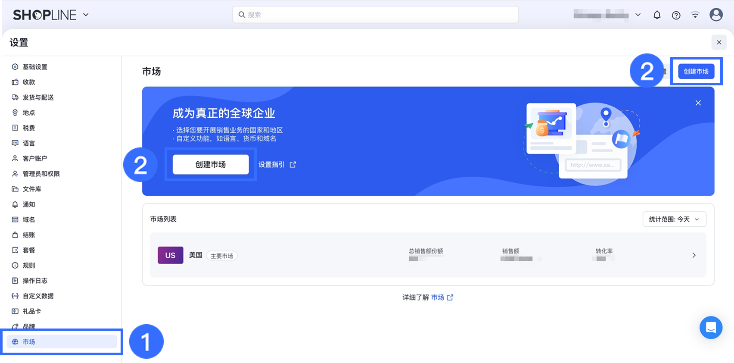Open 客户账户 settings

[62, 158]
